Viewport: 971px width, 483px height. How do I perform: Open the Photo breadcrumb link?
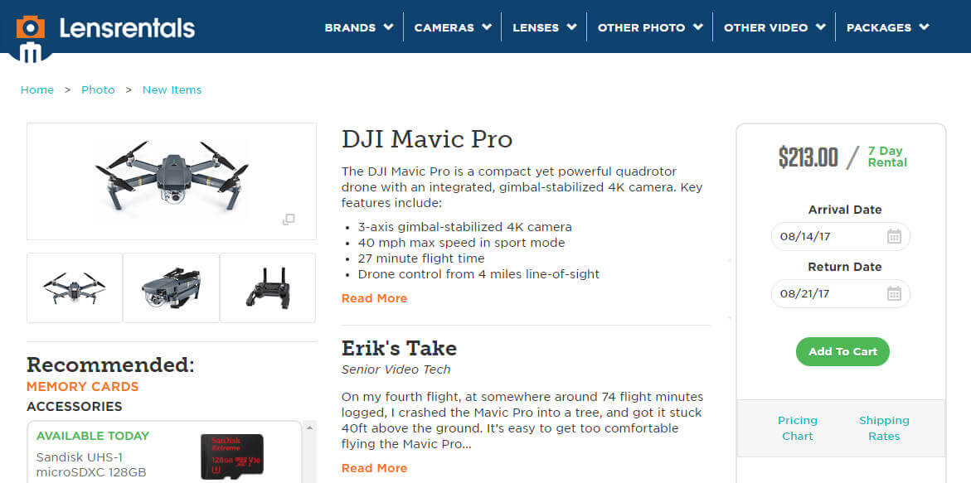pyautogui.click(x=98, y=89)
